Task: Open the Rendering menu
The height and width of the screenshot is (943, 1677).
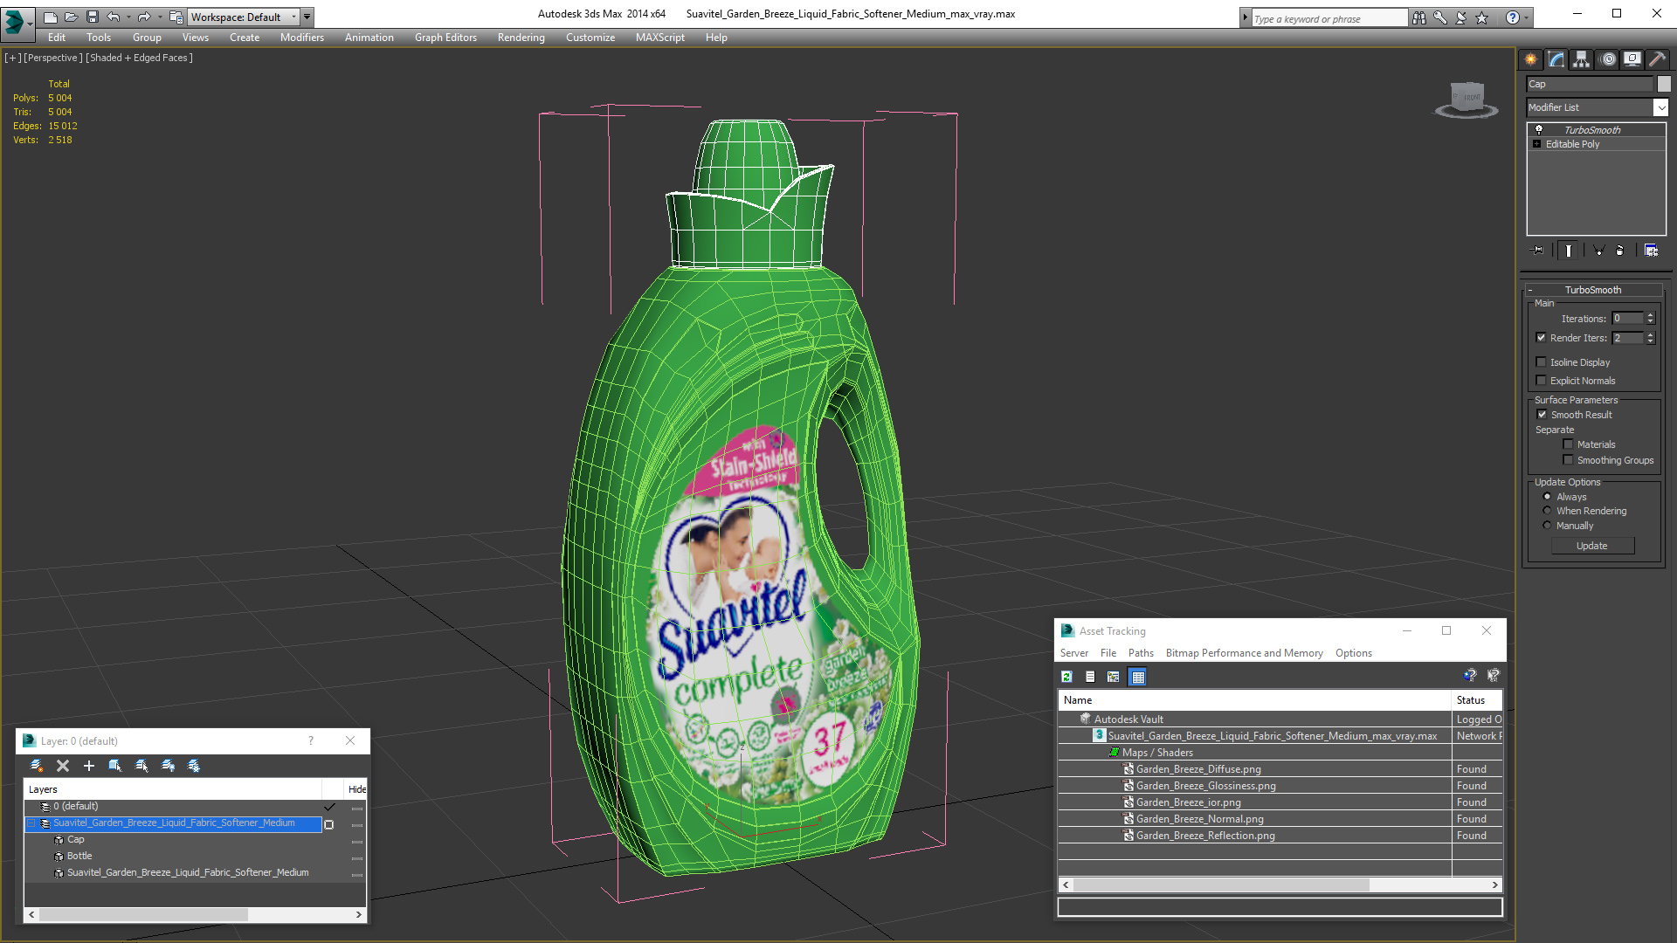Action: coord(521,38)
